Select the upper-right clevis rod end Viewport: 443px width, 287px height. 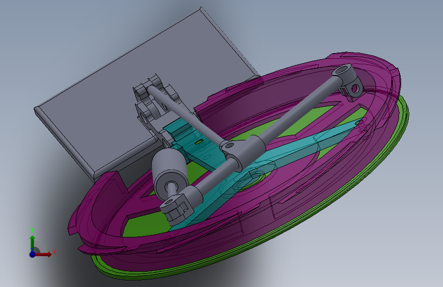click(x=348, y=81)
